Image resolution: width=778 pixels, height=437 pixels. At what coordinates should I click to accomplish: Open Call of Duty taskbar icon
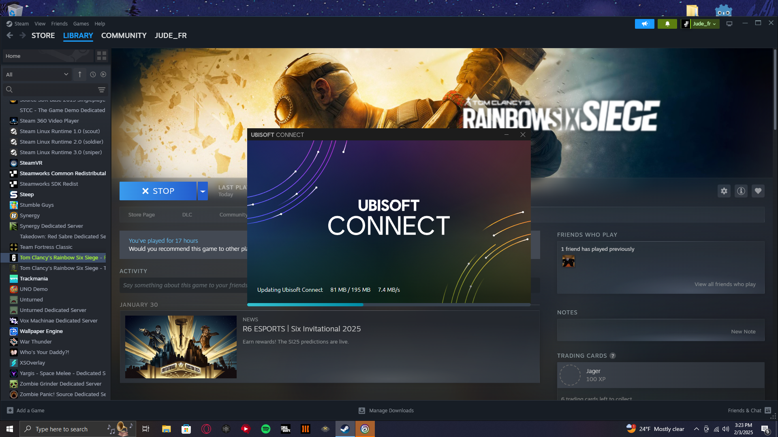click(286, 429)
